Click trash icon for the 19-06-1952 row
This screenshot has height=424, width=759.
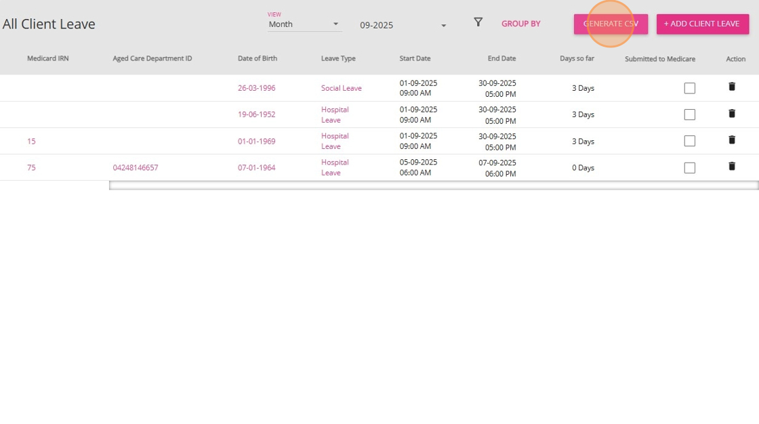(x=732, y=113)
